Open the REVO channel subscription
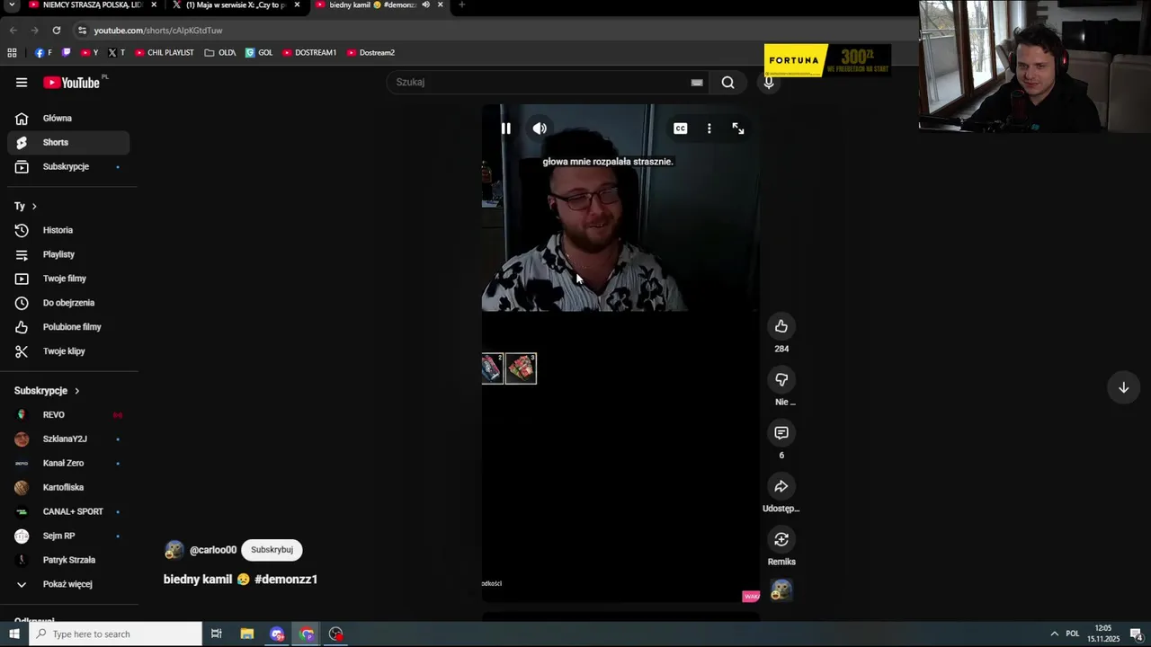 click(68, 414)
